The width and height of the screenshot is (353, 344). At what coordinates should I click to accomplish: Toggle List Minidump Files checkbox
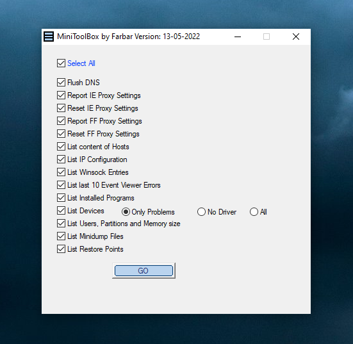point(61,236)
